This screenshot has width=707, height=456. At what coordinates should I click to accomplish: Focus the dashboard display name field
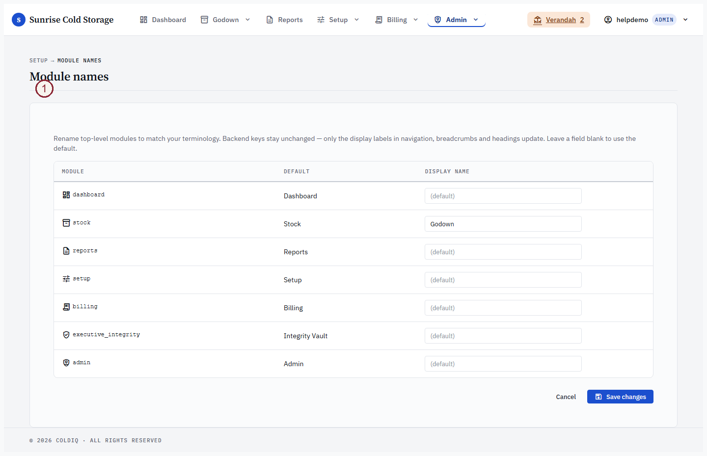click(x=503, y=196)
